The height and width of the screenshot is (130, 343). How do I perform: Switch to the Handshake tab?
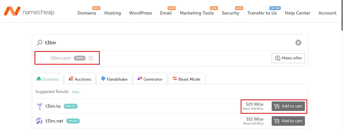coord(114,79)
